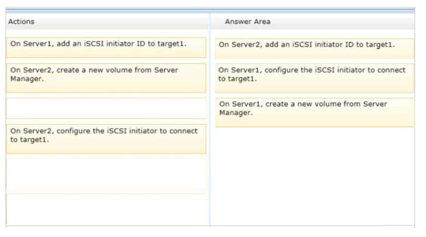Click the blue top bar of the panel

point(211,11)
